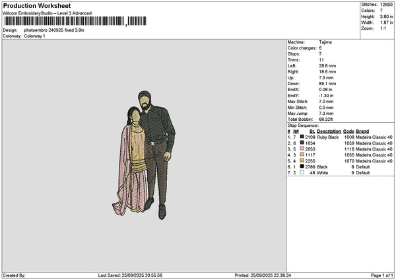Select stitch count 2786 in Black row
Viewport: 396px width, 280px height.
coord(310,167)
